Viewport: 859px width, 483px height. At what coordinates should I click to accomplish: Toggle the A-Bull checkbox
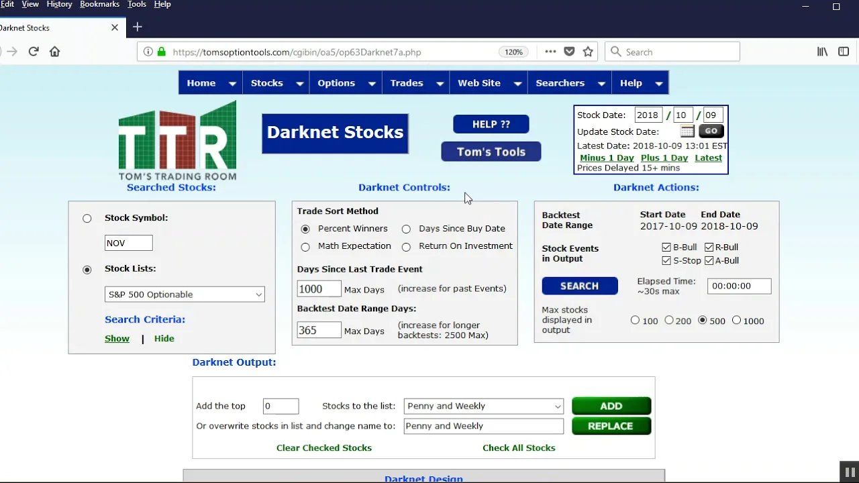coord(709,260)
